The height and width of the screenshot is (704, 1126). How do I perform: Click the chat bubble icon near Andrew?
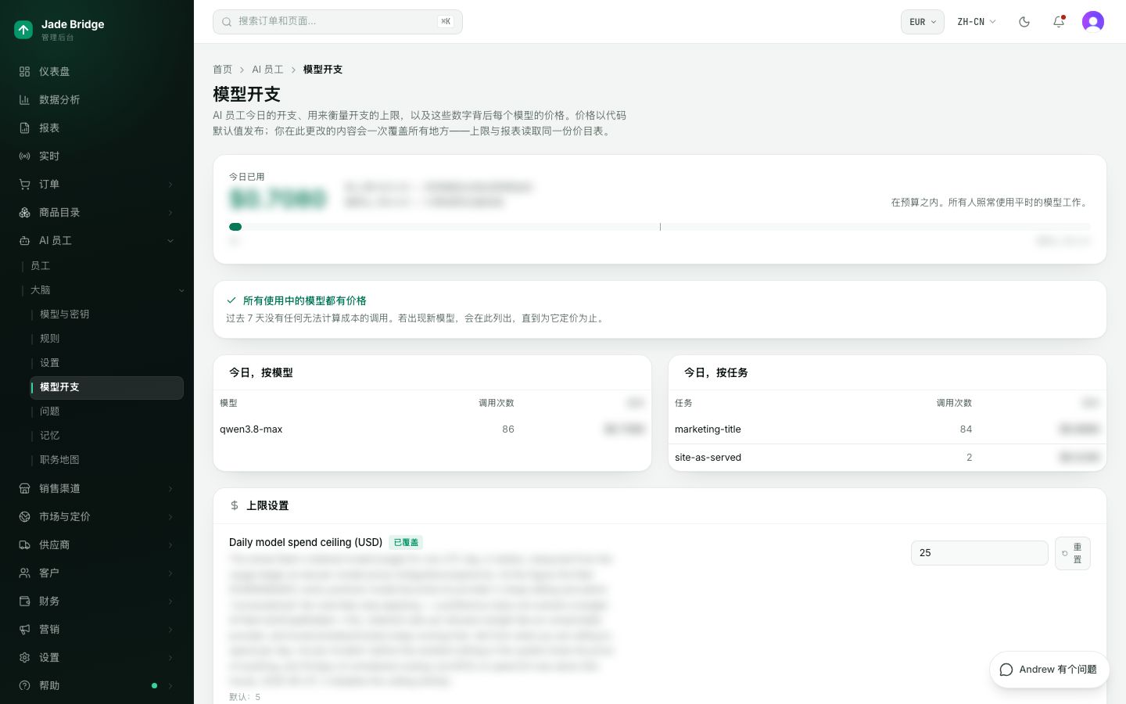coord(1006,670)
